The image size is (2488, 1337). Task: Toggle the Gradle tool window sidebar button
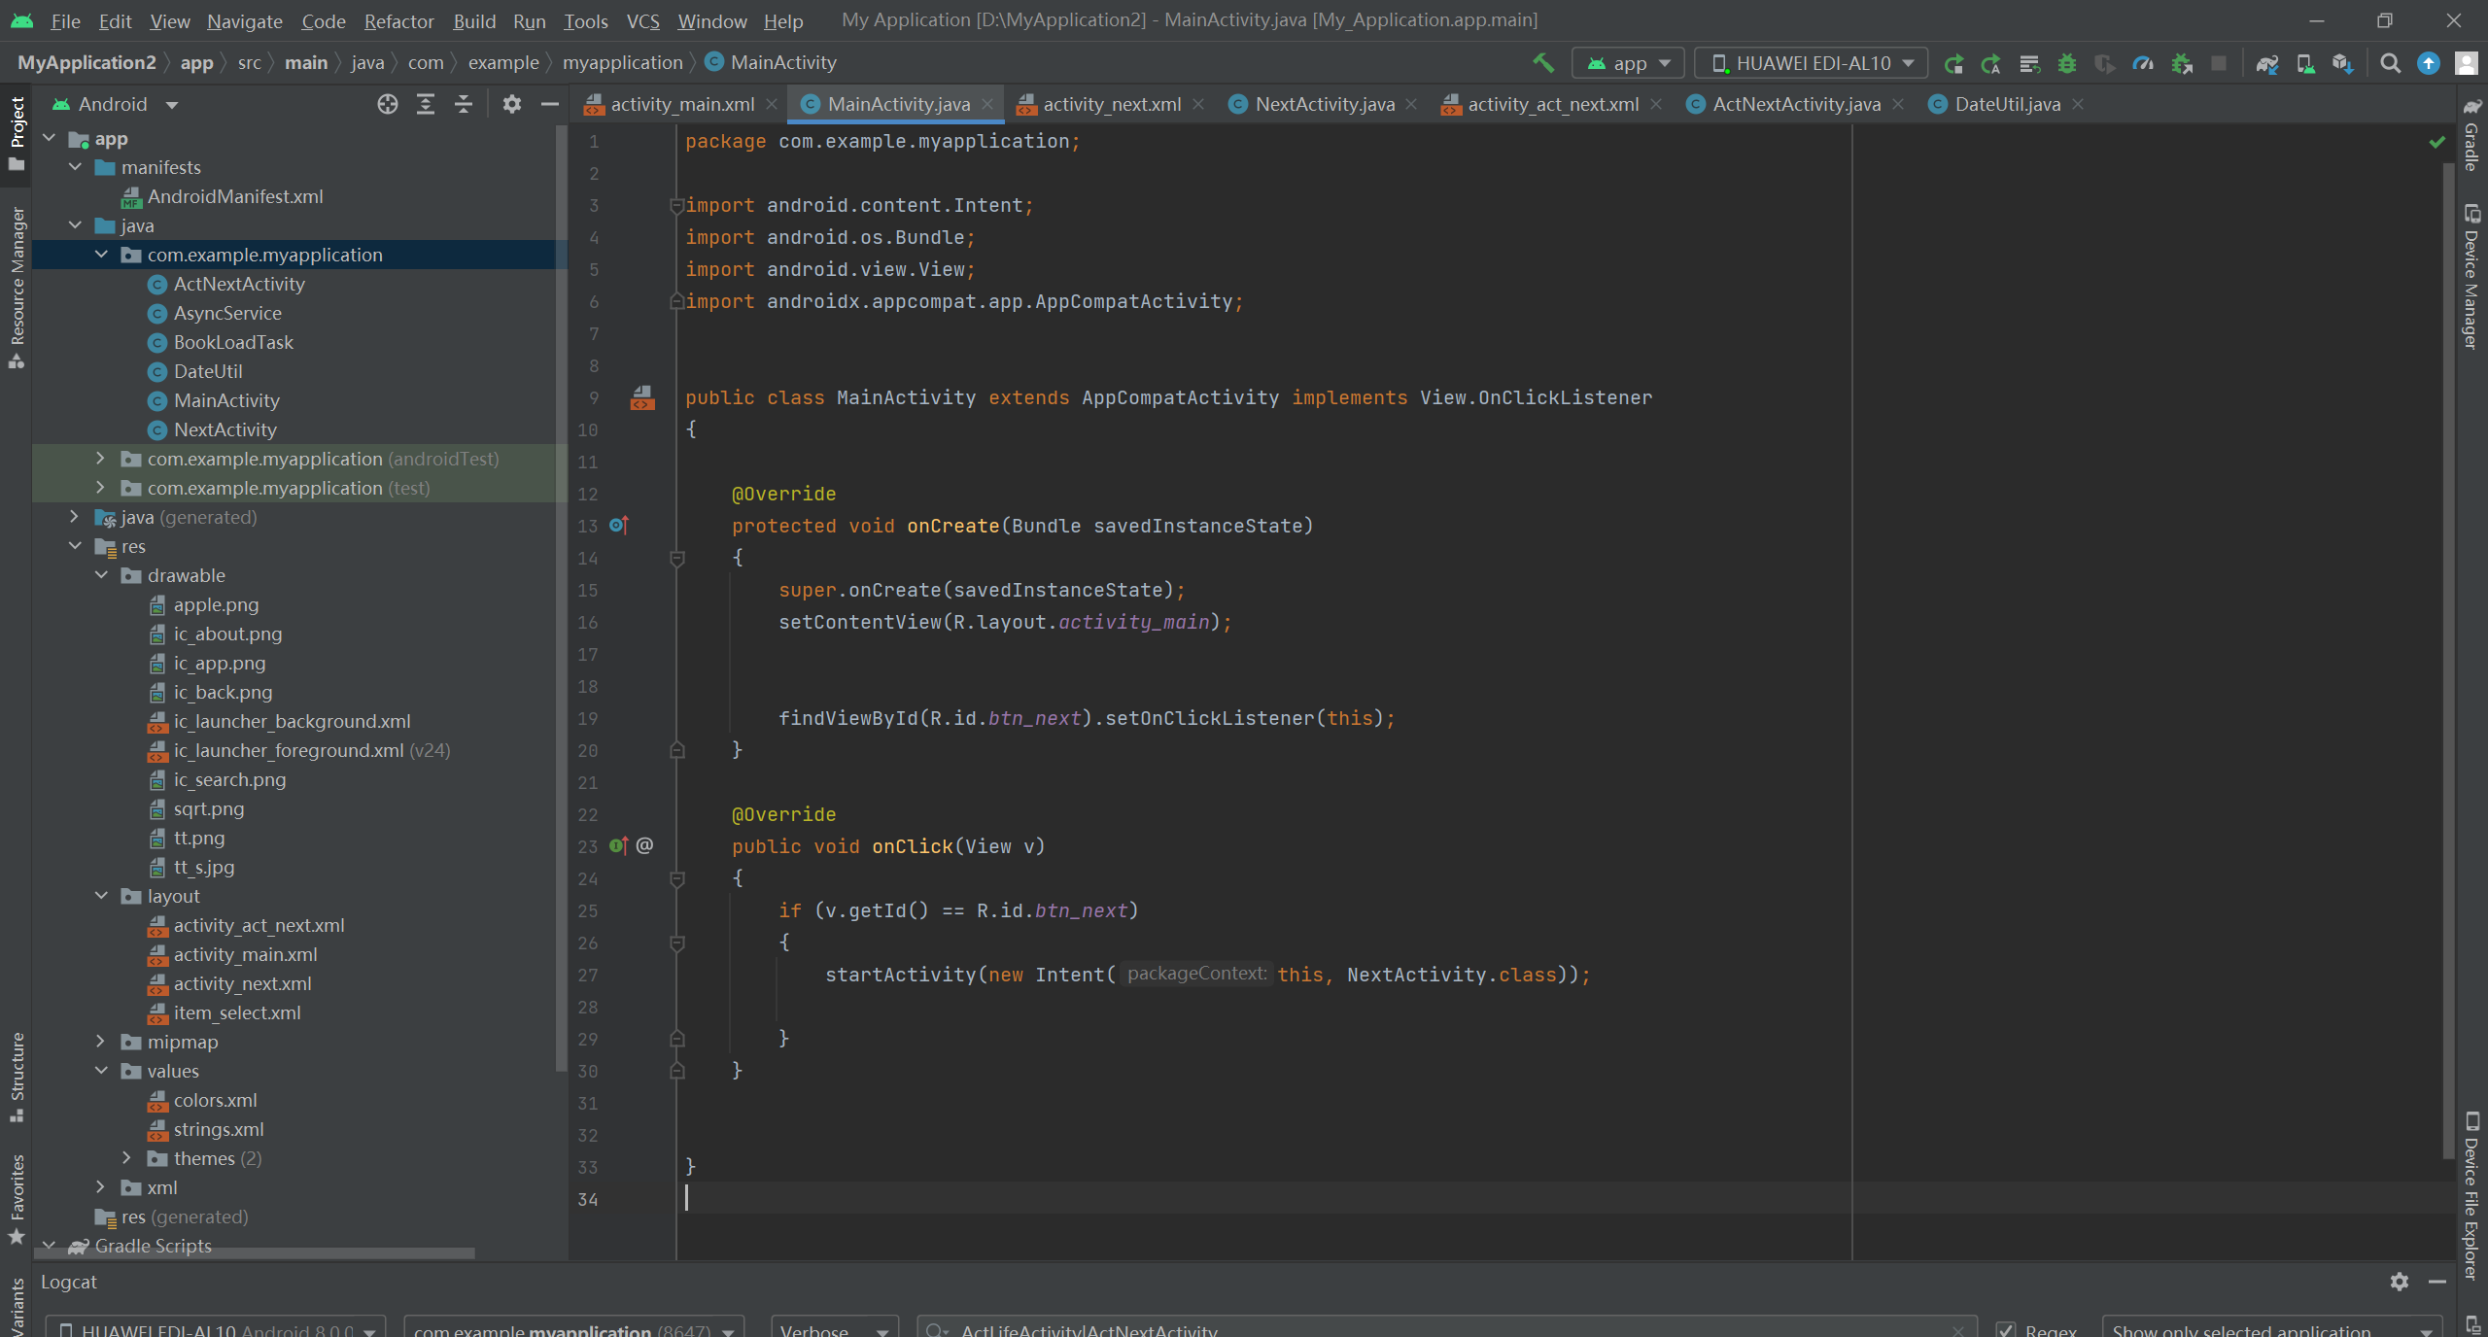tap(2471, 136)
